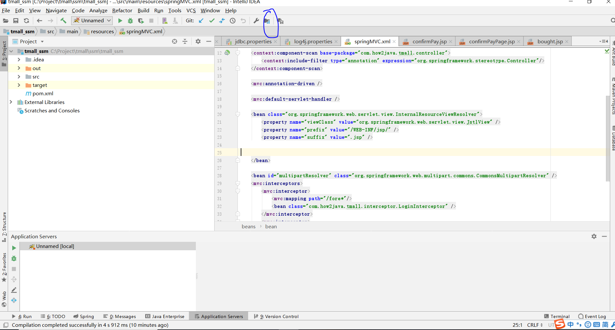Expand External Libraries node

11,102
